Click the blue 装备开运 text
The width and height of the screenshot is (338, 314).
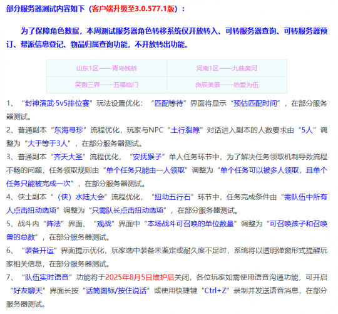(x=39, y=251)
